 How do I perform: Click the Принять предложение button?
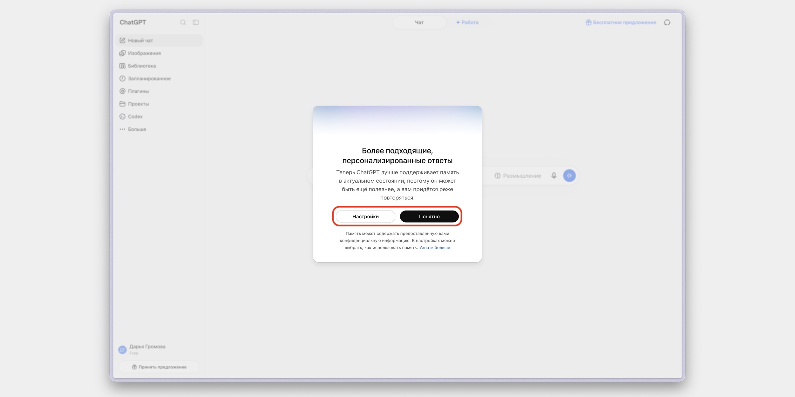click(x=159, y=367)
